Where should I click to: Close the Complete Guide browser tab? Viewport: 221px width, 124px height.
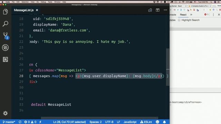210,6
